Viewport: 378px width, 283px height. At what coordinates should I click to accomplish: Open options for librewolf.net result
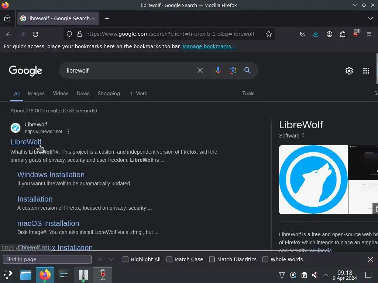point(68,132)
